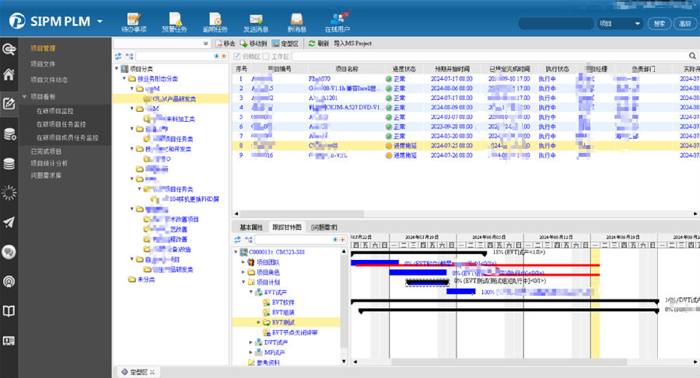Click the 刷新 refresh toolbar icon
The image size is (700, 378).
[312, 44]
